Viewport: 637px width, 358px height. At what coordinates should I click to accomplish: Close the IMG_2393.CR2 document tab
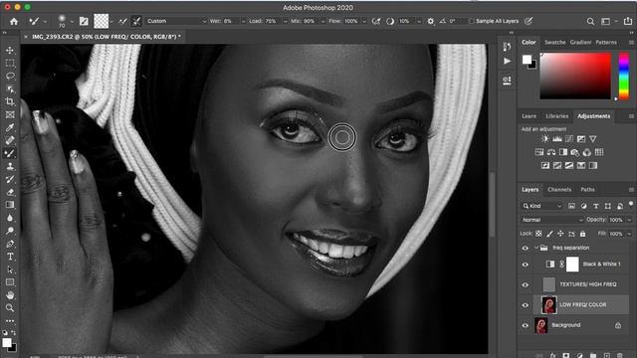pyautogui.click(x=26, y=37)
